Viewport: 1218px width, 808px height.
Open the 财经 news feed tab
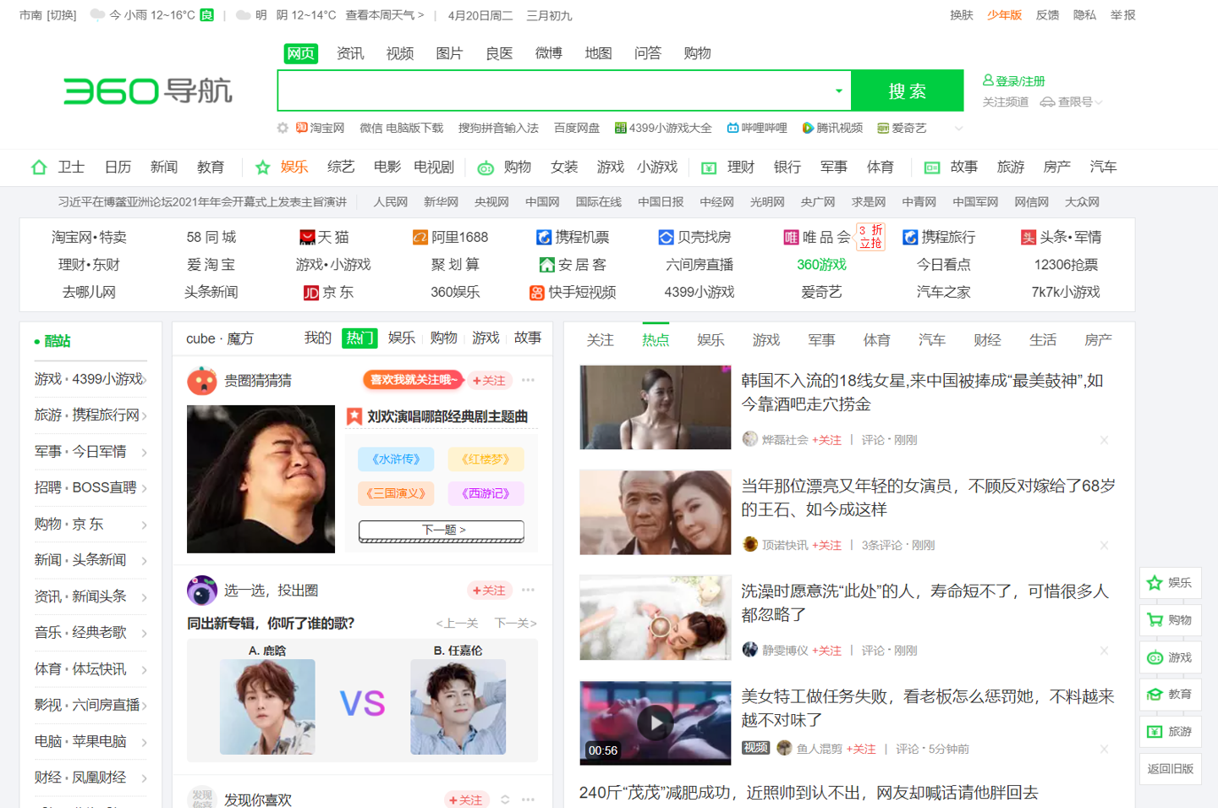coord(987,340)
